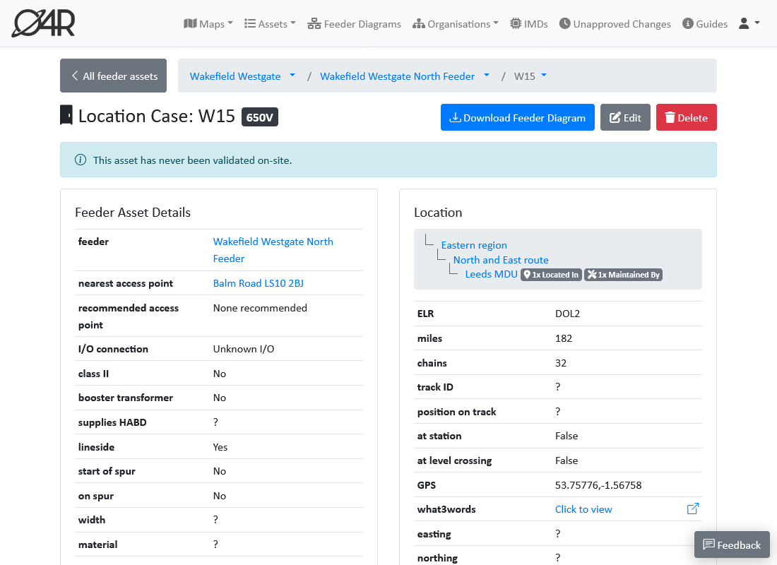Open the user account menu icon

(744, 23)
